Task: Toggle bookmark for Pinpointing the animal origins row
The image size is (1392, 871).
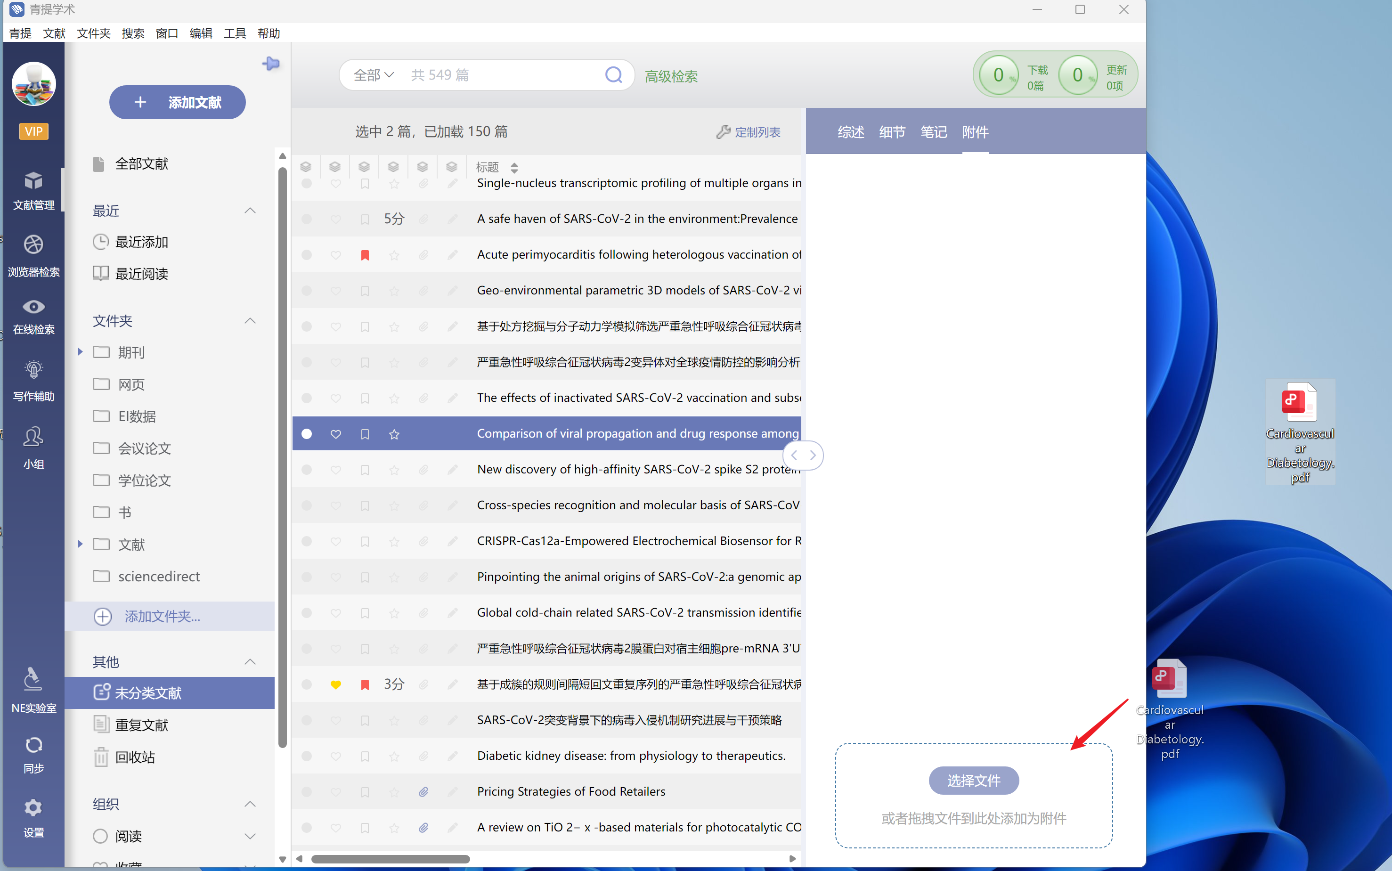Action: pyautogui.click(x=365, y=577)
